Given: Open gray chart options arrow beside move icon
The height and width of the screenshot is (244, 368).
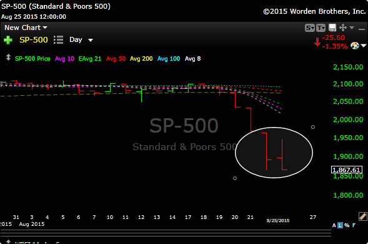Looking at the screenshot, I should (x=352, y=28).
